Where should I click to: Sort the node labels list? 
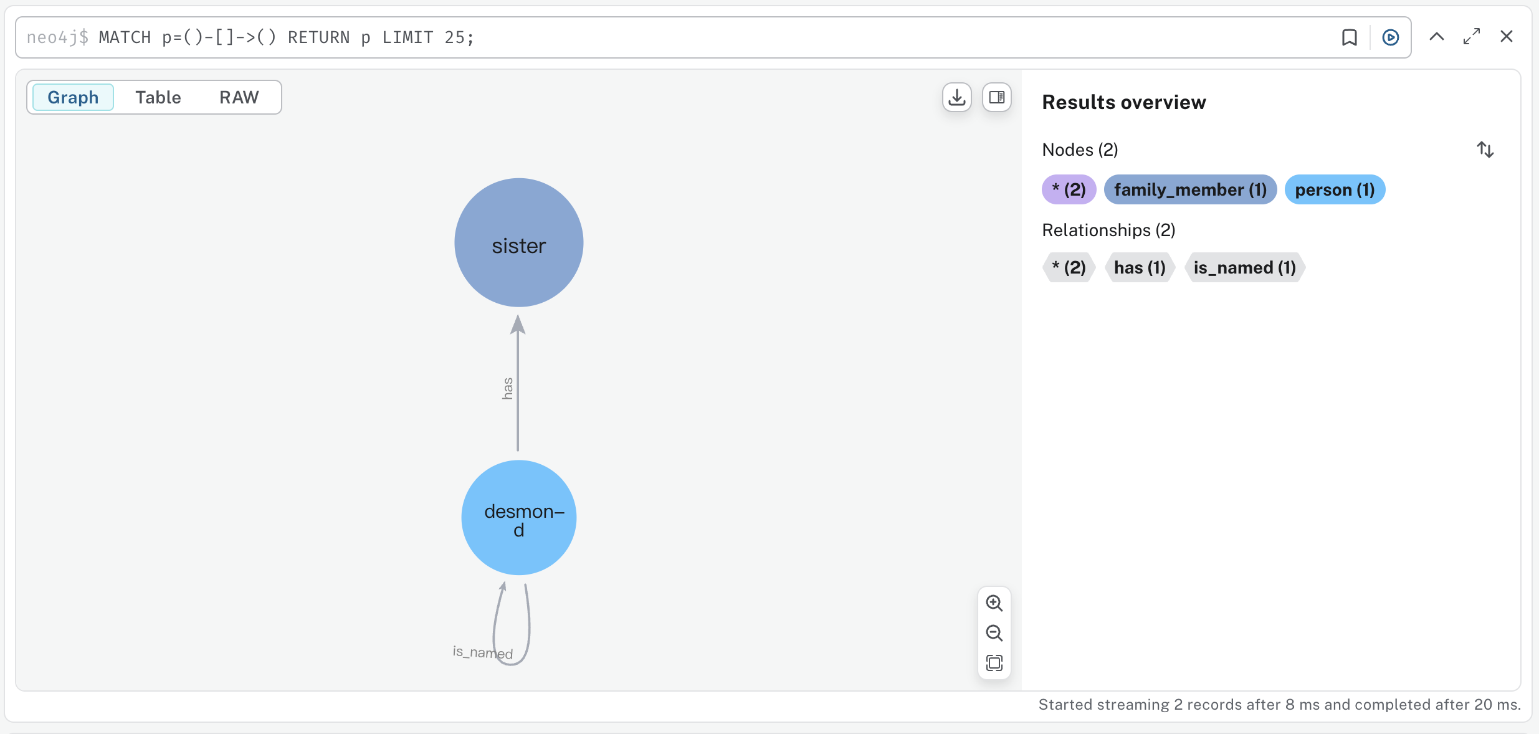pyautogui.click(x=1485, y=150)
